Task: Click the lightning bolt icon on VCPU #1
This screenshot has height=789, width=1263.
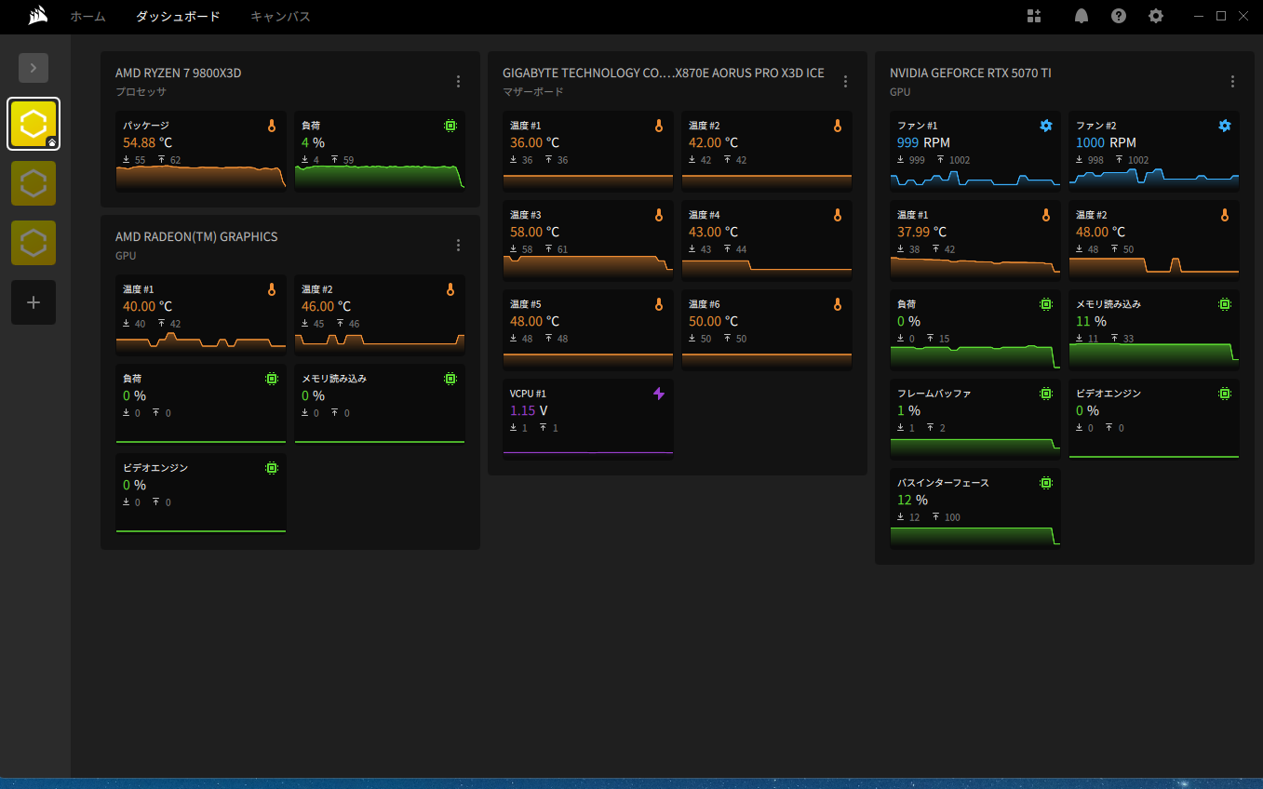Action: (659, 394)
